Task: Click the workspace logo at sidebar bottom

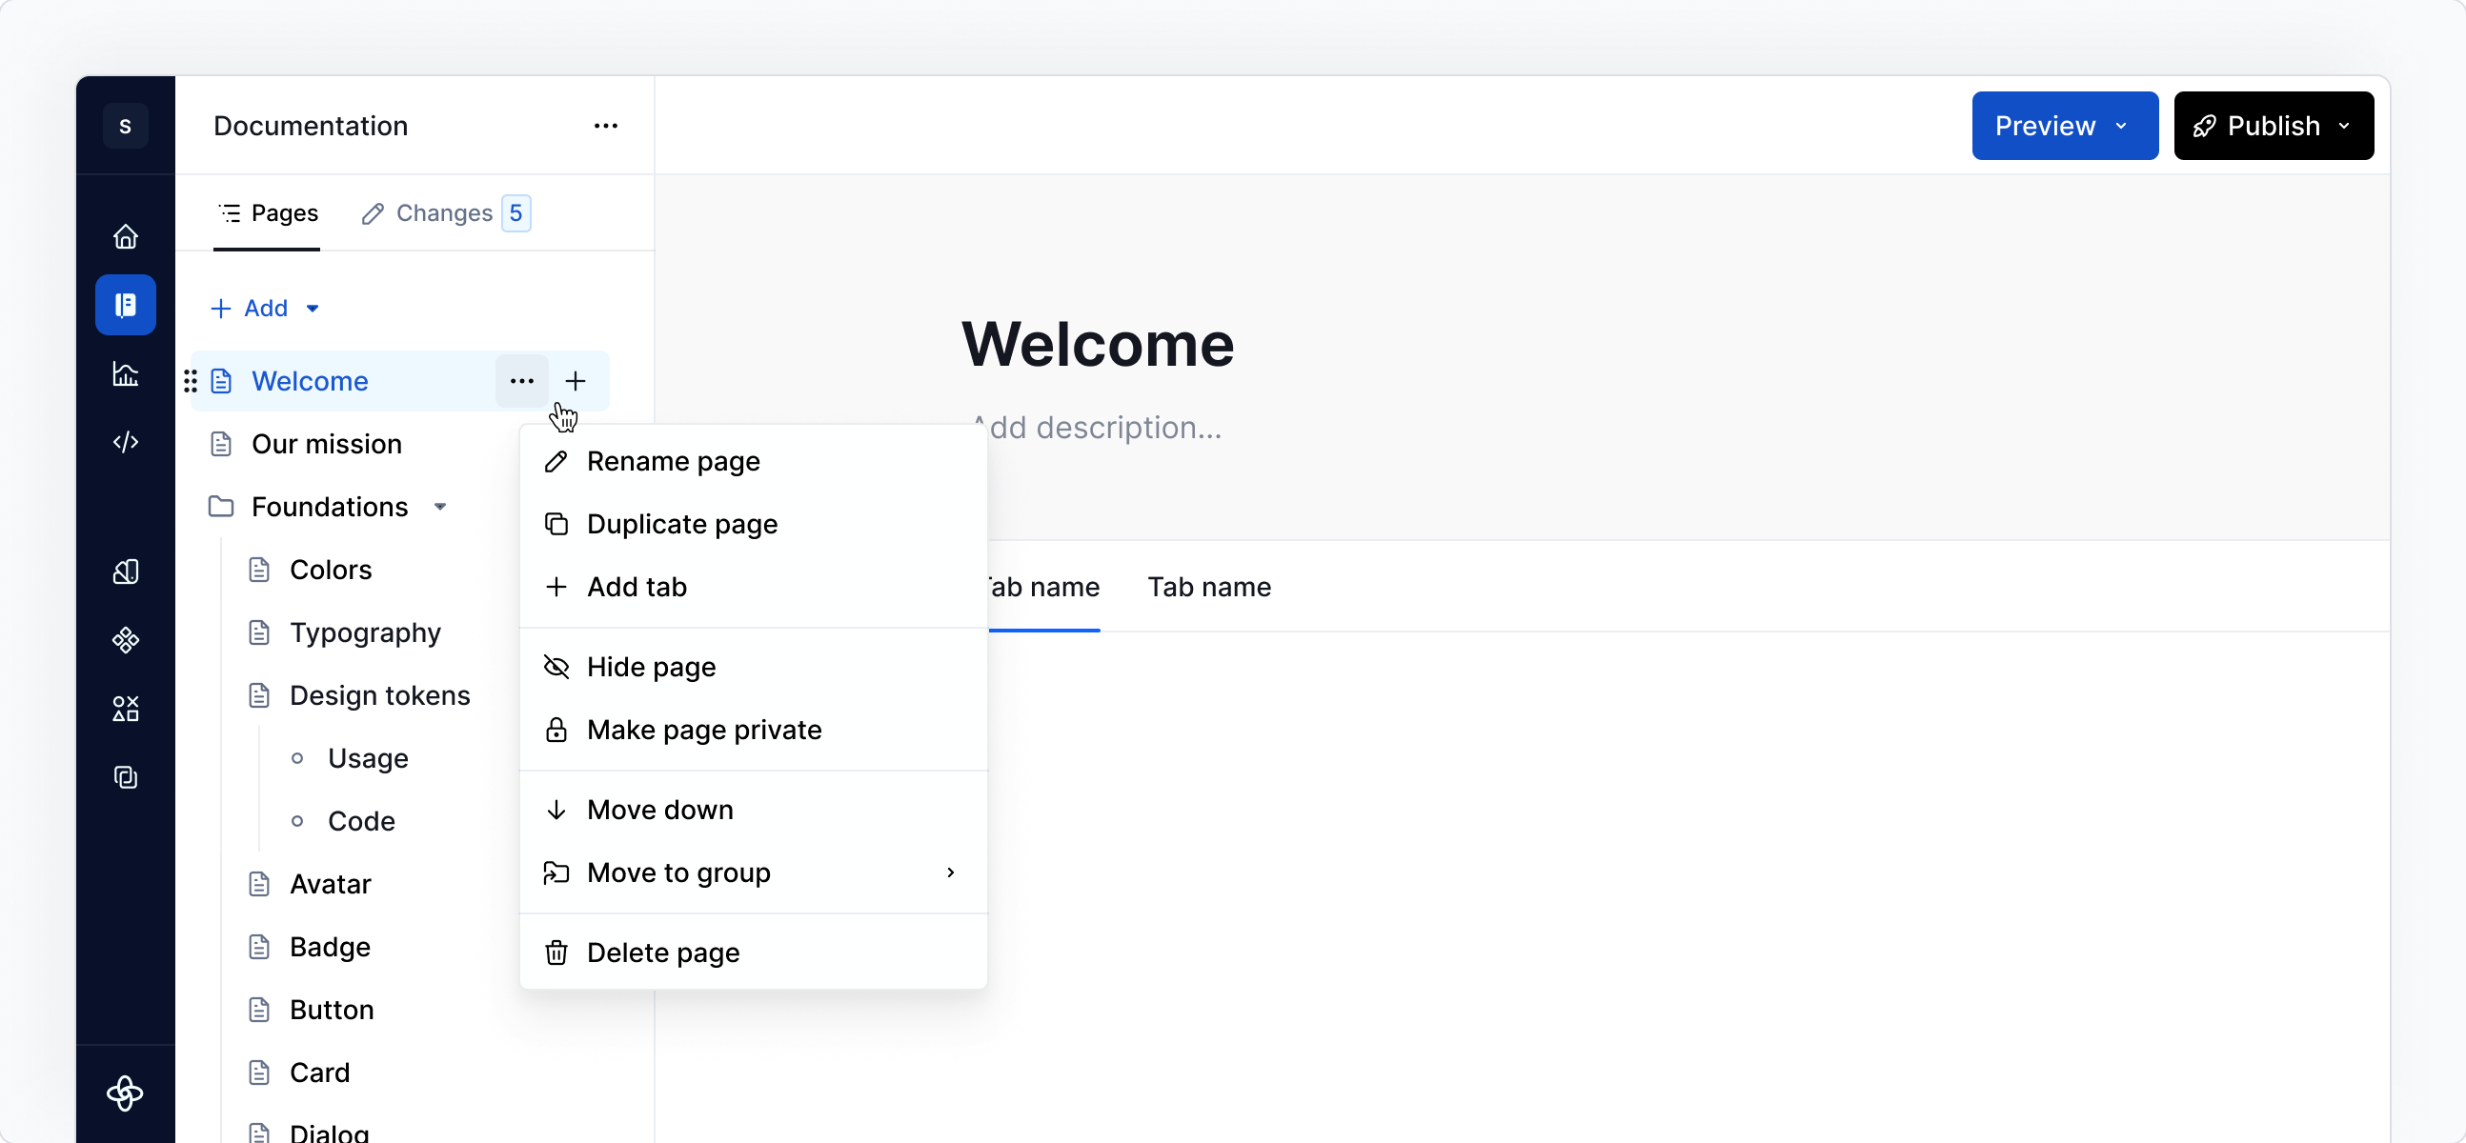Action: tap(126, 1094)
